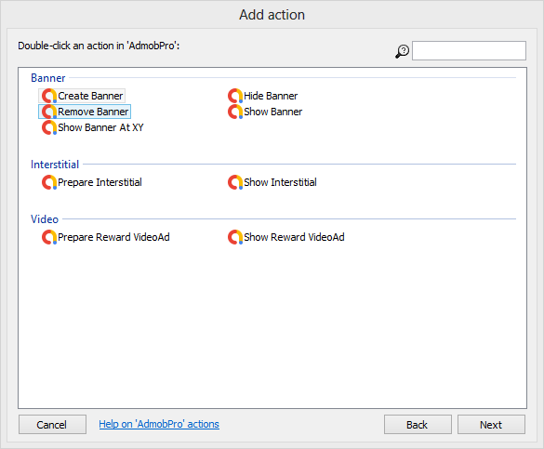This screenshot has height=449, width=544.
Task: Select the 'Prepare Reward VideoAd' label
Action: pos(113,237)
